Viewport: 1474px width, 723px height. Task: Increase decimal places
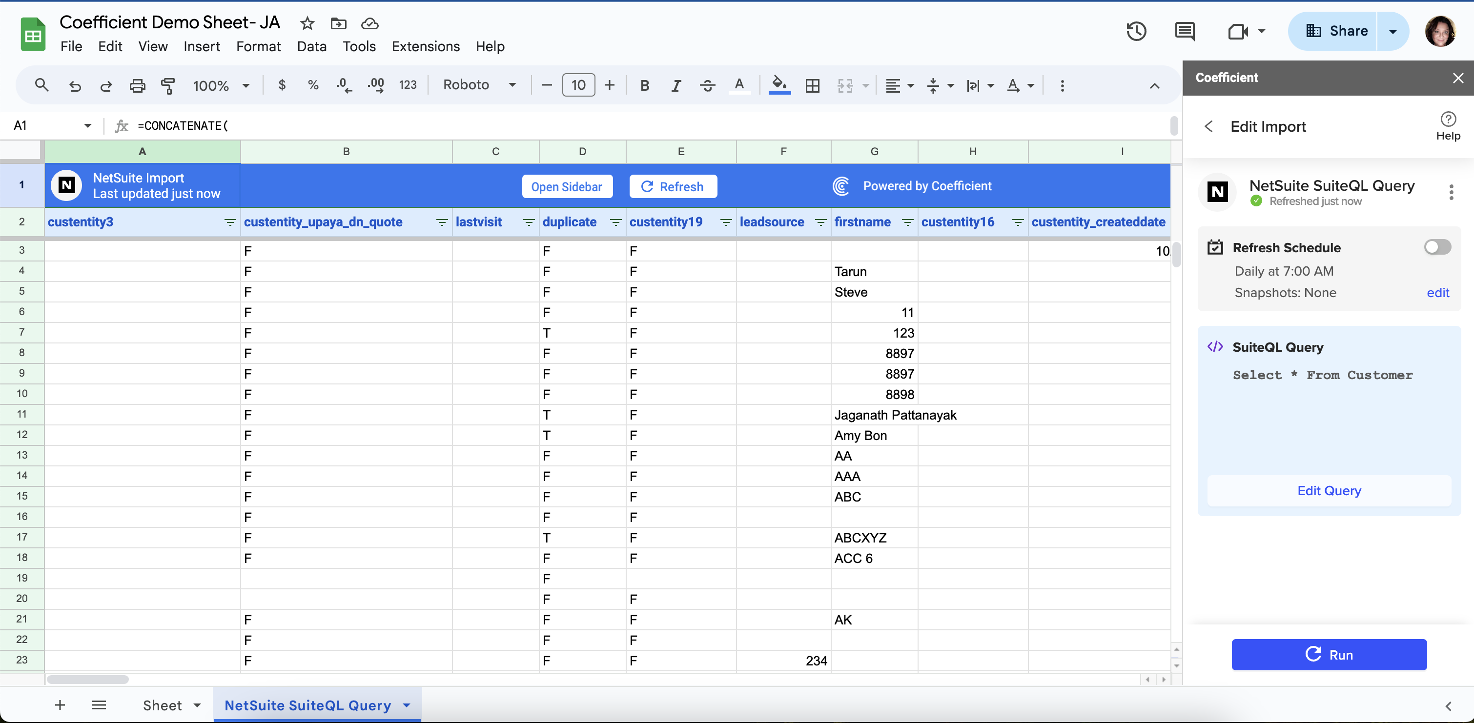point(376,85)
